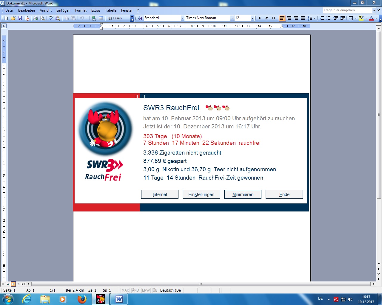This screenshot has height=305, width=382.
Task: Click the vertical scrollbar thumb
Action: point(379,115)
